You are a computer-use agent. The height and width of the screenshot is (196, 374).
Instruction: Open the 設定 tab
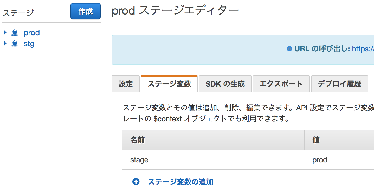click(x=126, y=84)
